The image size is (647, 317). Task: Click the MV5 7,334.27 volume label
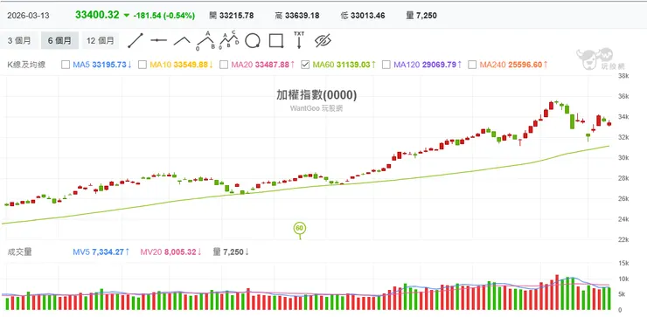101,252
